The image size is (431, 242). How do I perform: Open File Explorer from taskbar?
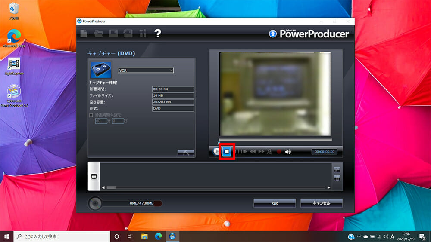pyautogui.click(x=144, y=236)
